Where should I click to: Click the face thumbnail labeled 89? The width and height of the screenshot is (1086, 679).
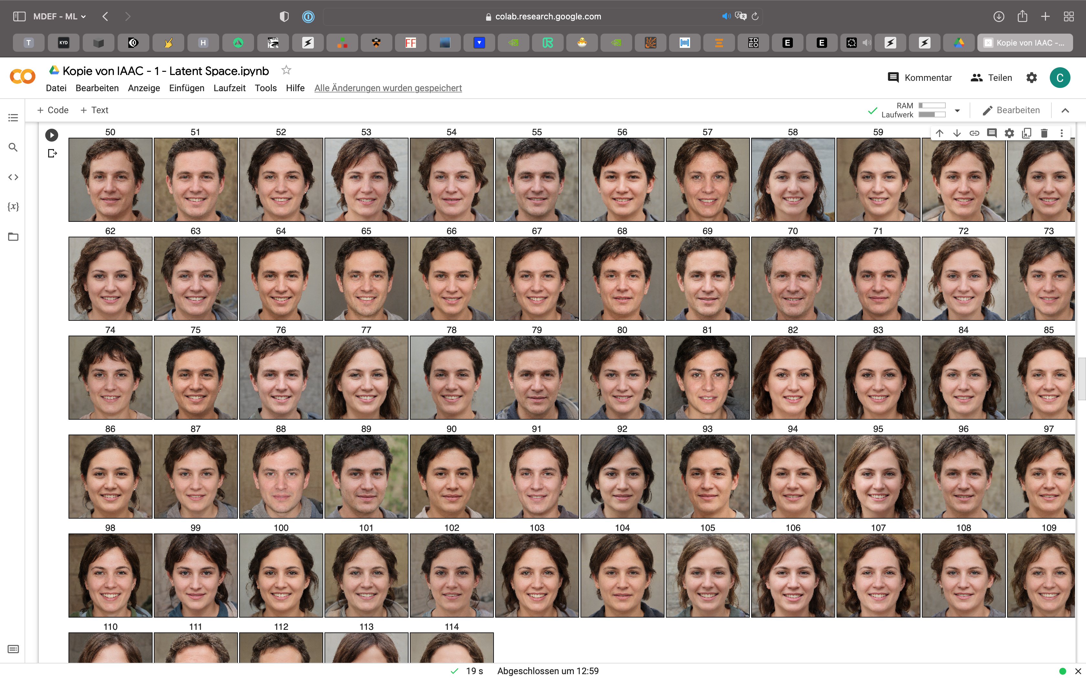(x=366, y=476)
